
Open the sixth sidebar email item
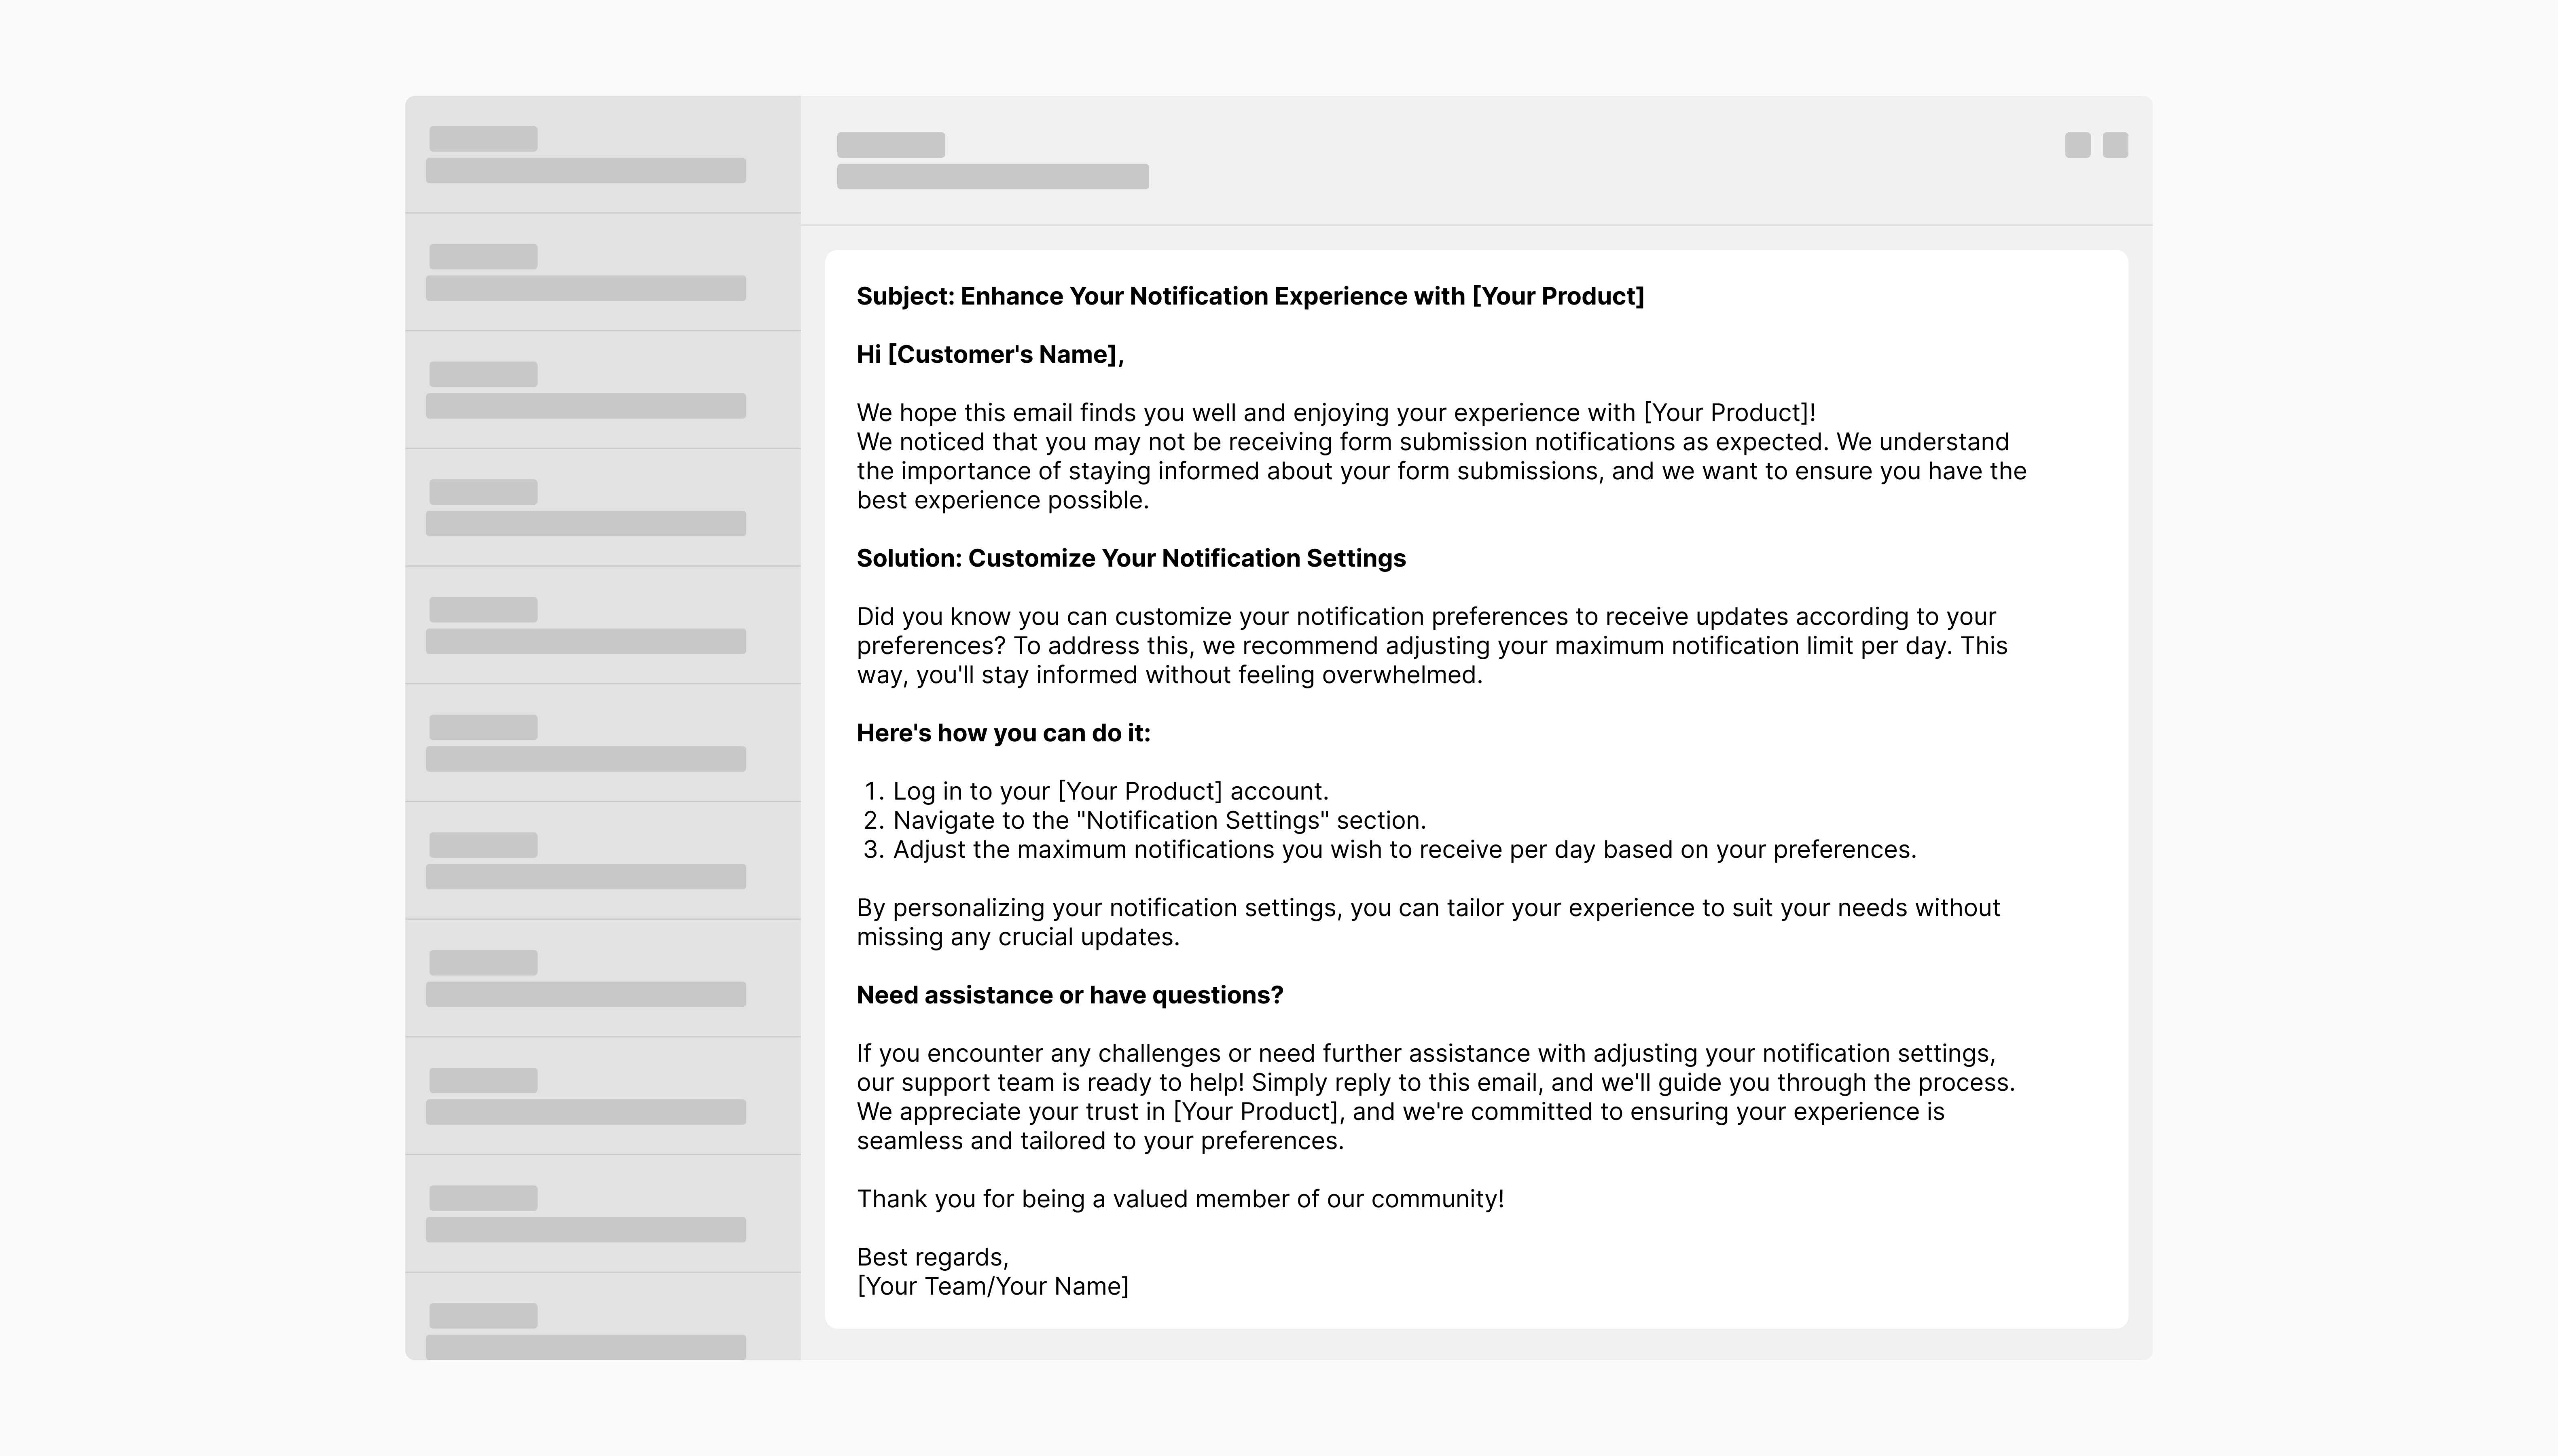click(x=602, y=743)
